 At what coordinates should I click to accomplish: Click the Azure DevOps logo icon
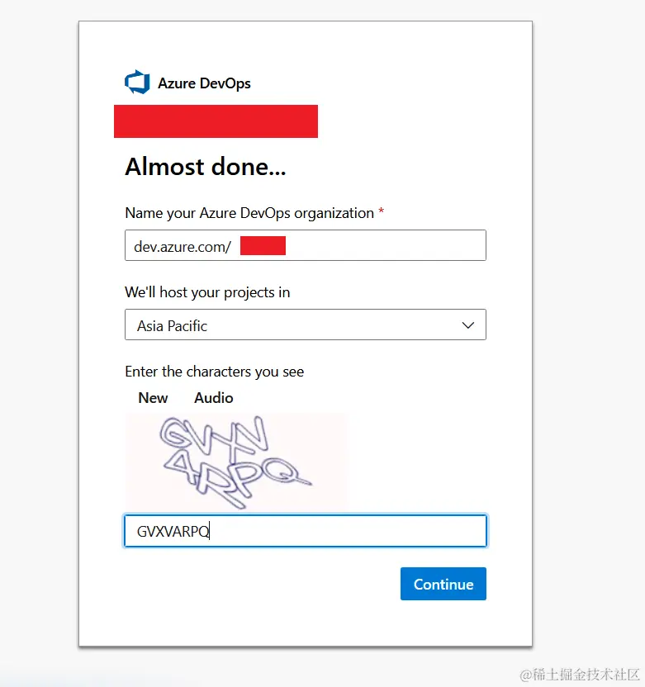137,82
